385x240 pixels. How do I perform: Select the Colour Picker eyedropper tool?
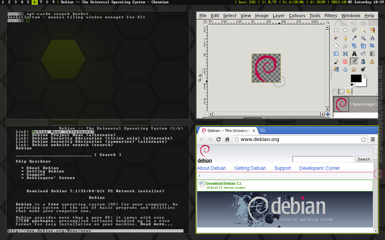[x=354, y=38]
